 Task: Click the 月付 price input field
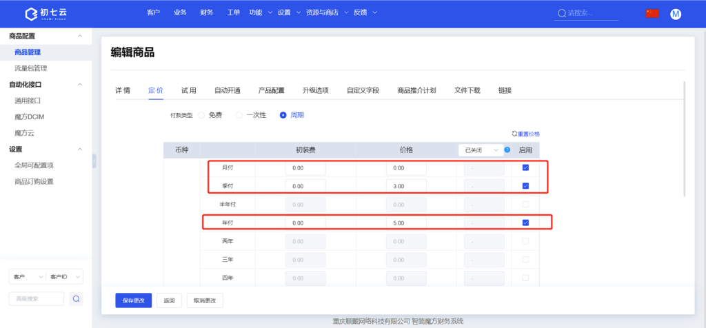(x=406, y=168)
